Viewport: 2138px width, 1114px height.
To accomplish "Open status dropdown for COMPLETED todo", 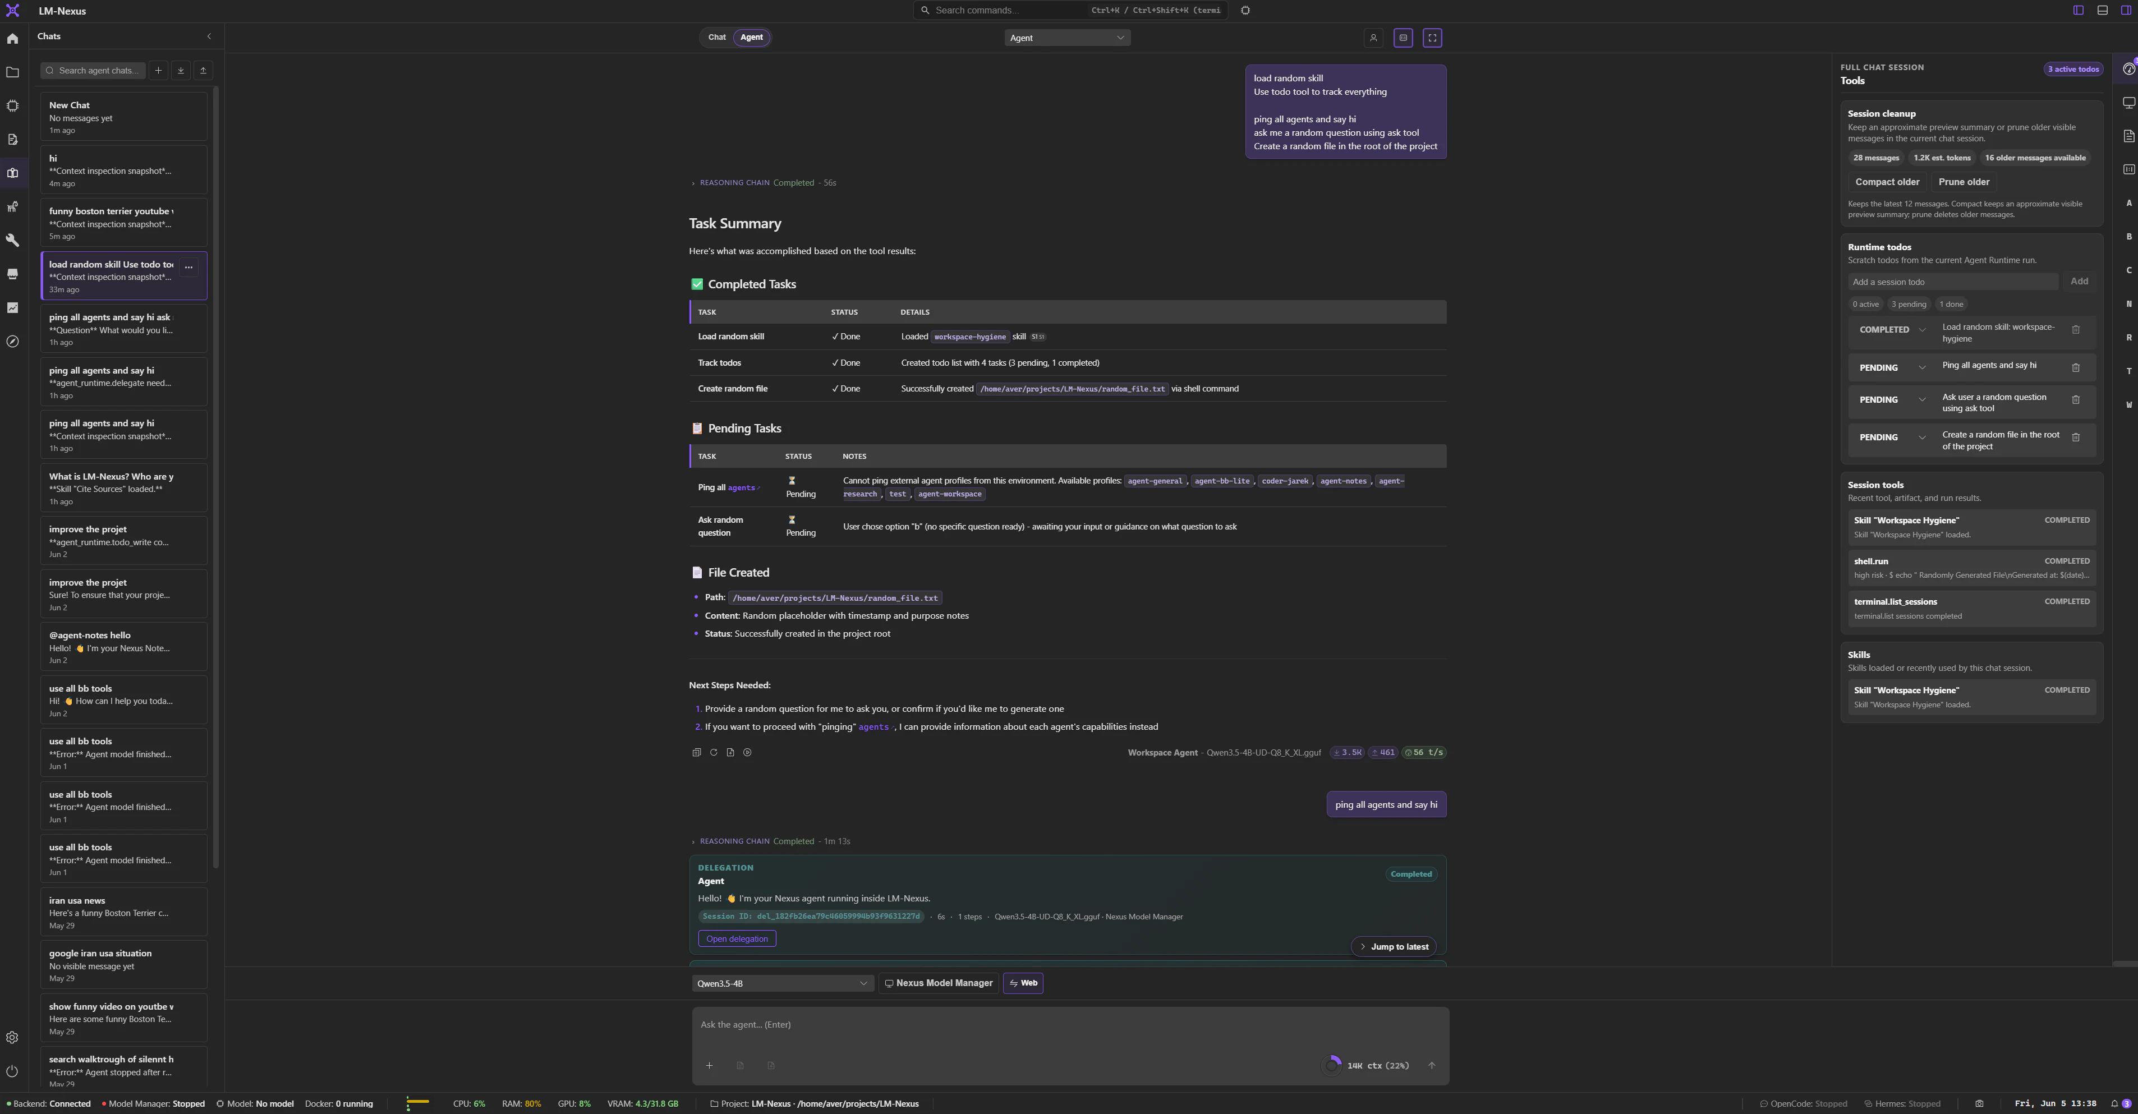I will click(x=1893, y=330).
